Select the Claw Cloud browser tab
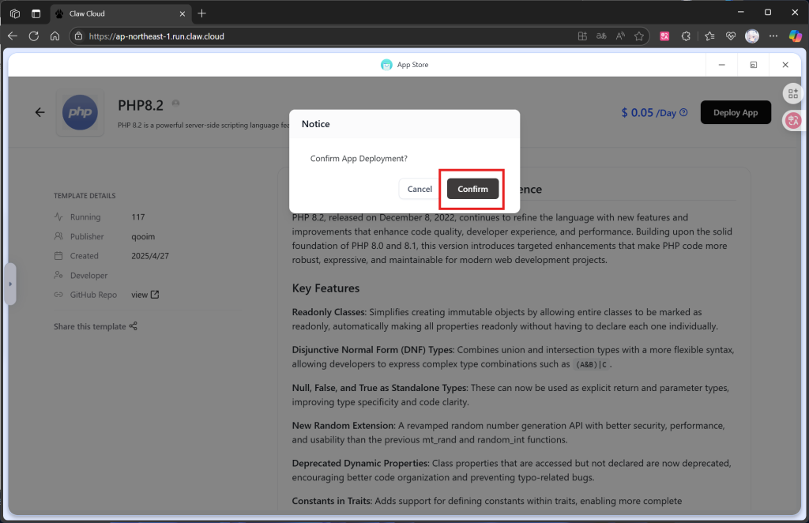The width and height of the screenshot is (809, 523). point(121,13)
